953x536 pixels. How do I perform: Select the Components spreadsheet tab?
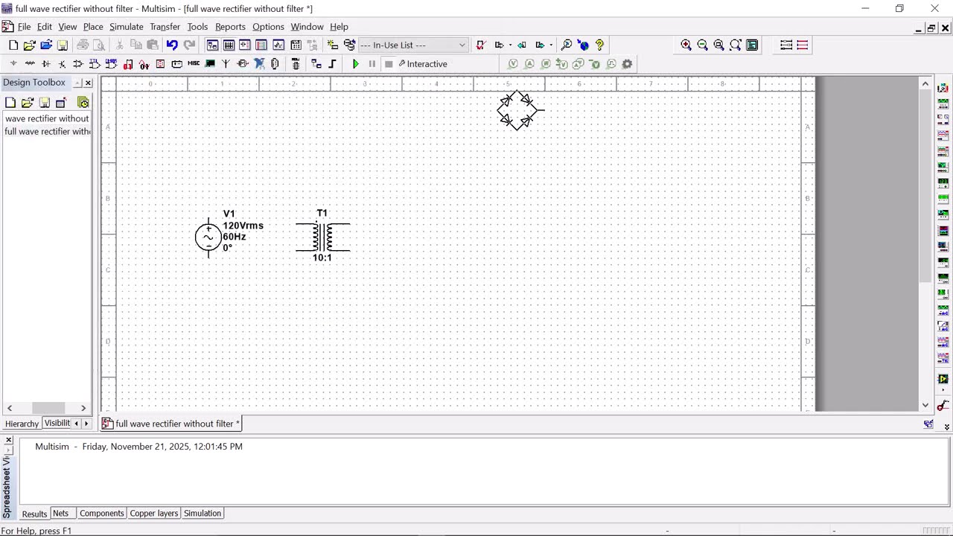point(102,514)
